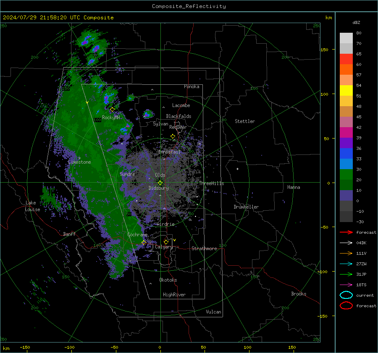Screen dimensions: 378x353
Task: Click the green 31JP arrow legend icon
Action: [346, 274]
